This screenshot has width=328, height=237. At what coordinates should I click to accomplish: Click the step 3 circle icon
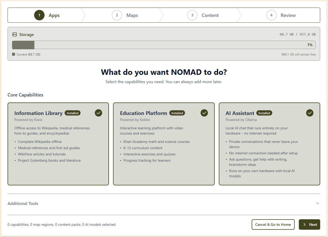[192, 15]
